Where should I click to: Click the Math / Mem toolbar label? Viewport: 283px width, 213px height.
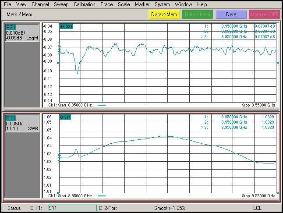[x=19, y=14]
